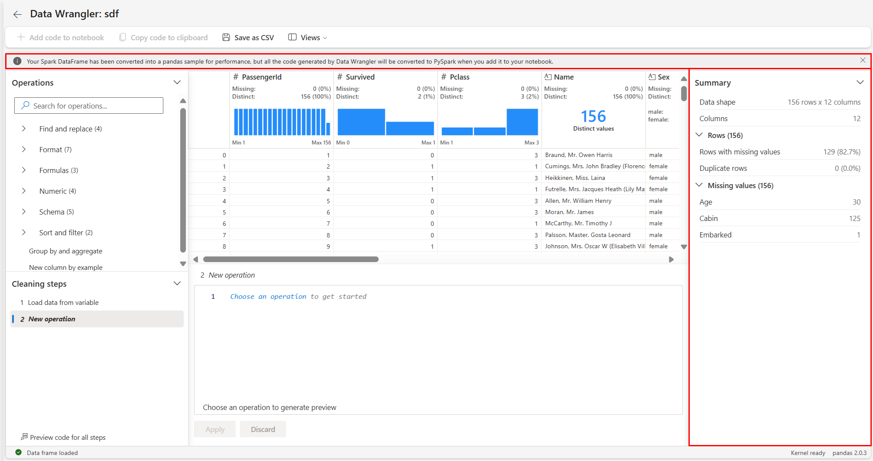Viewport: 873px width, 461px height.
Task: Save data as CSV
Action: (x=248, y=38)
